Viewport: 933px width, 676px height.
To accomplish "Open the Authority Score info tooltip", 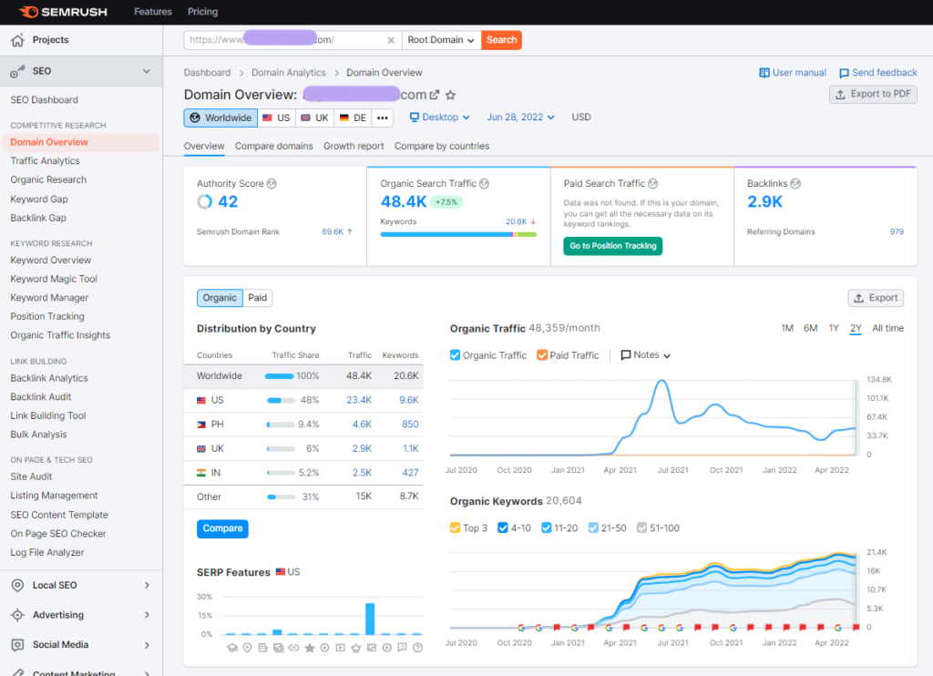I will point(271,182).
